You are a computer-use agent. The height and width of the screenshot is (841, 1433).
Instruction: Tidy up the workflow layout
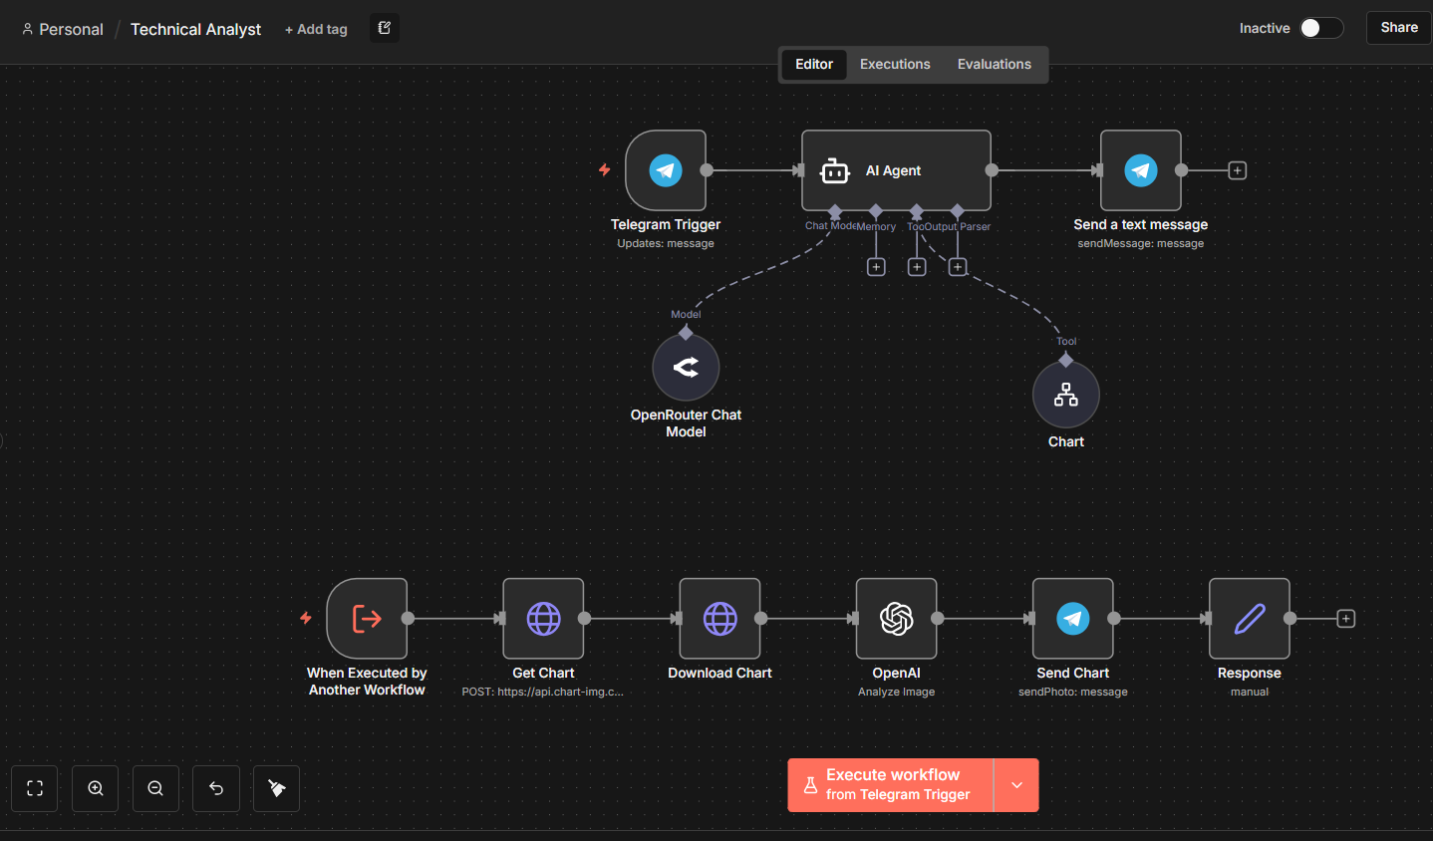276,788
